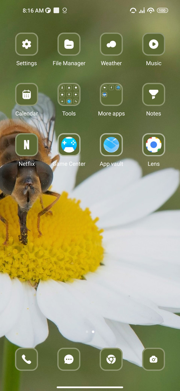Tap shopping cart icon in More apps folder
This screenshot has height=391, width=180.
click(105, 88)
